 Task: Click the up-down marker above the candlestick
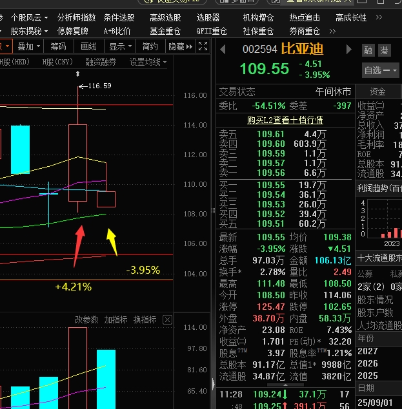[77, 74]
